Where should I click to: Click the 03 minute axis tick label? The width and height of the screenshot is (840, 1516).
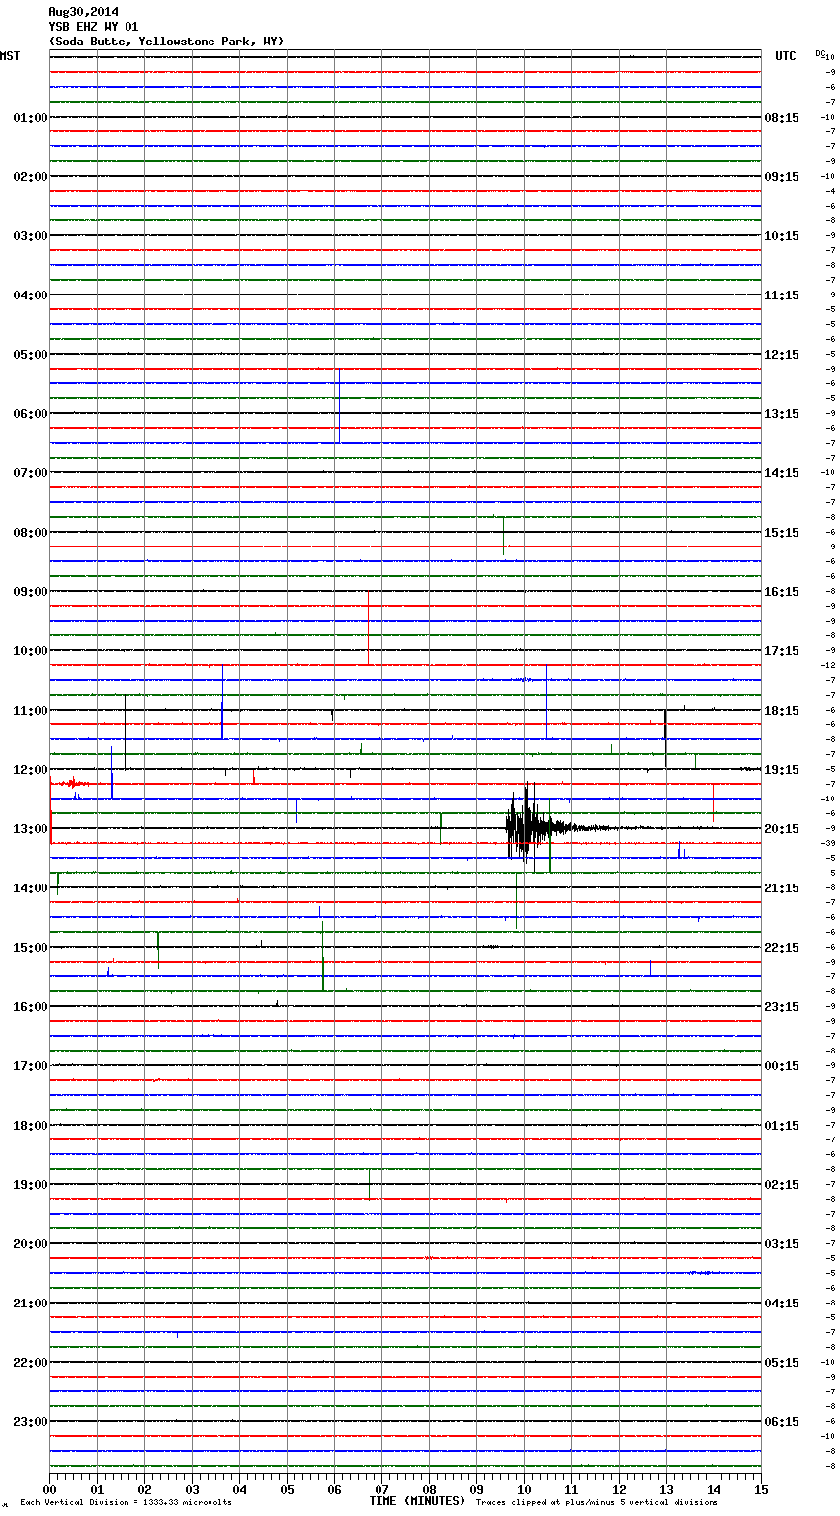point(192,1489)
